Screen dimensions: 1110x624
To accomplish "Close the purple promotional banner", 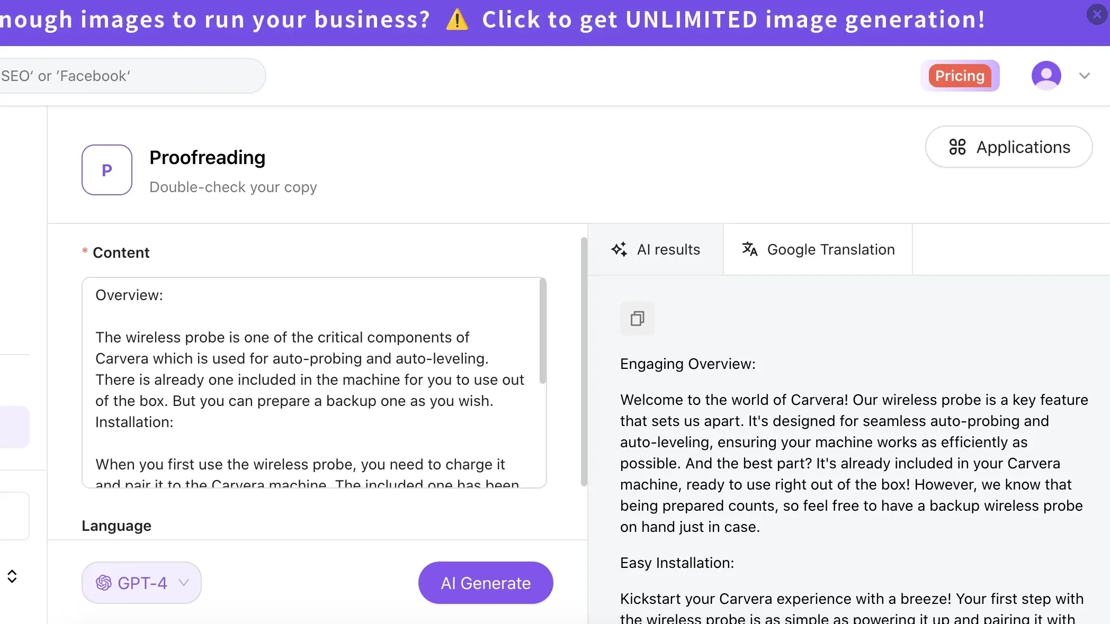I will click(x=1097, y=14).
